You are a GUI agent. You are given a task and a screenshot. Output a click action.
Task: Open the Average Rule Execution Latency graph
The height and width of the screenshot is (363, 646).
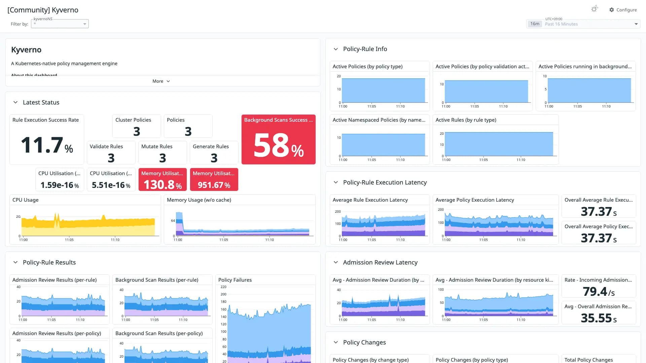[x=380, y=219]
